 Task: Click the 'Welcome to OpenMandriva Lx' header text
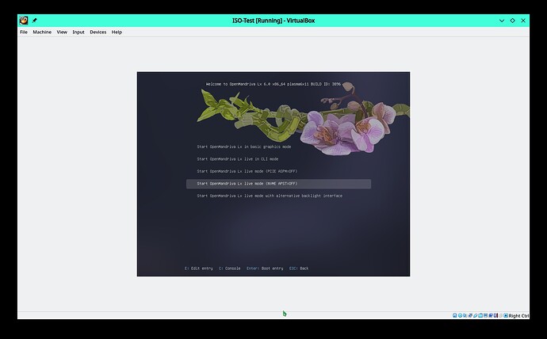pyautogui.click(x=273, y=84)
